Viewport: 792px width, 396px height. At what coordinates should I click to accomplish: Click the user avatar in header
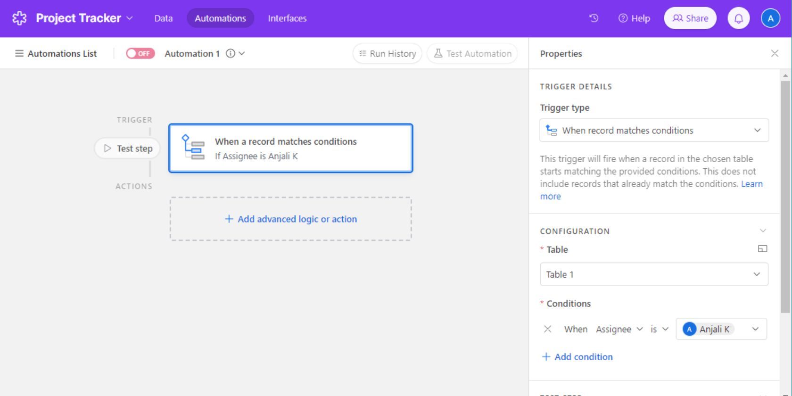(770, 18)
